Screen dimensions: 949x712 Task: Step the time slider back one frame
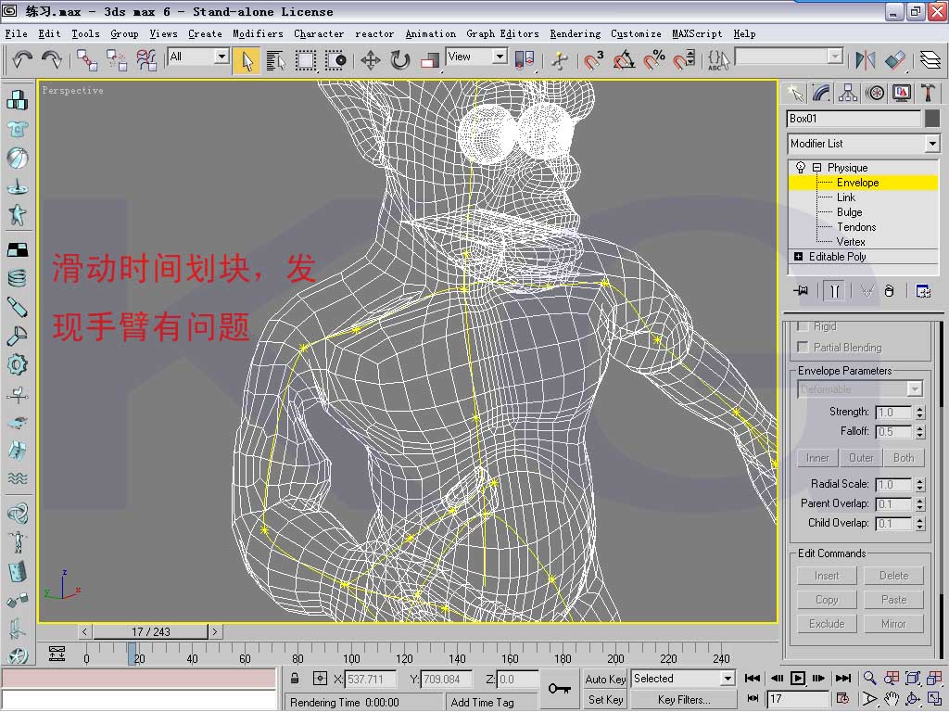pos(84,631)
